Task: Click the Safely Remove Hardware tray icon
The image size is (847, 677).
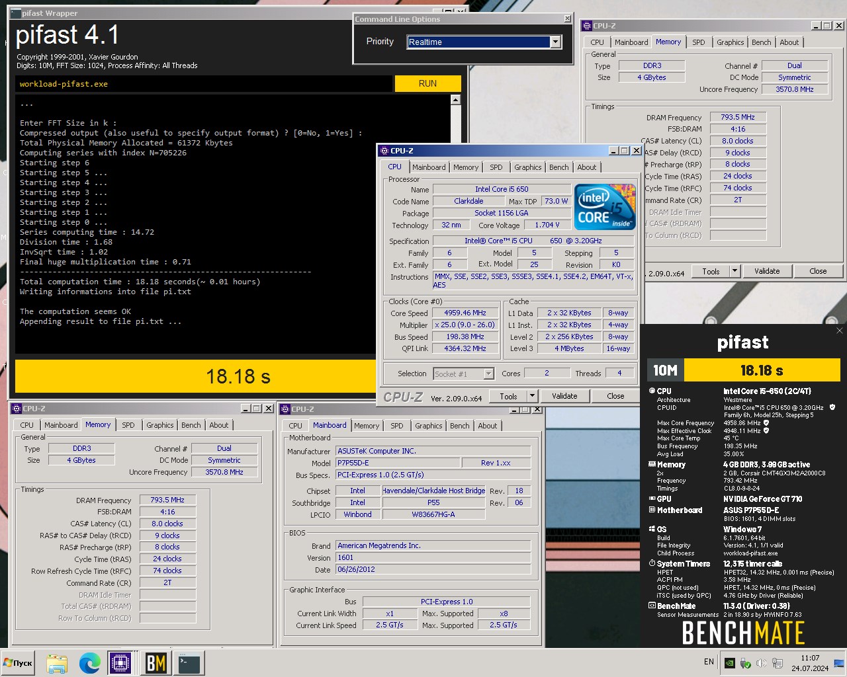Action: [746, 663]
